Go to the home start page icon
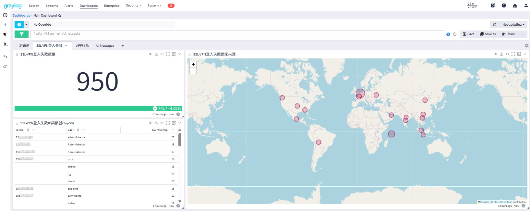This screenshot has height=211, width=530. (515, 6)
